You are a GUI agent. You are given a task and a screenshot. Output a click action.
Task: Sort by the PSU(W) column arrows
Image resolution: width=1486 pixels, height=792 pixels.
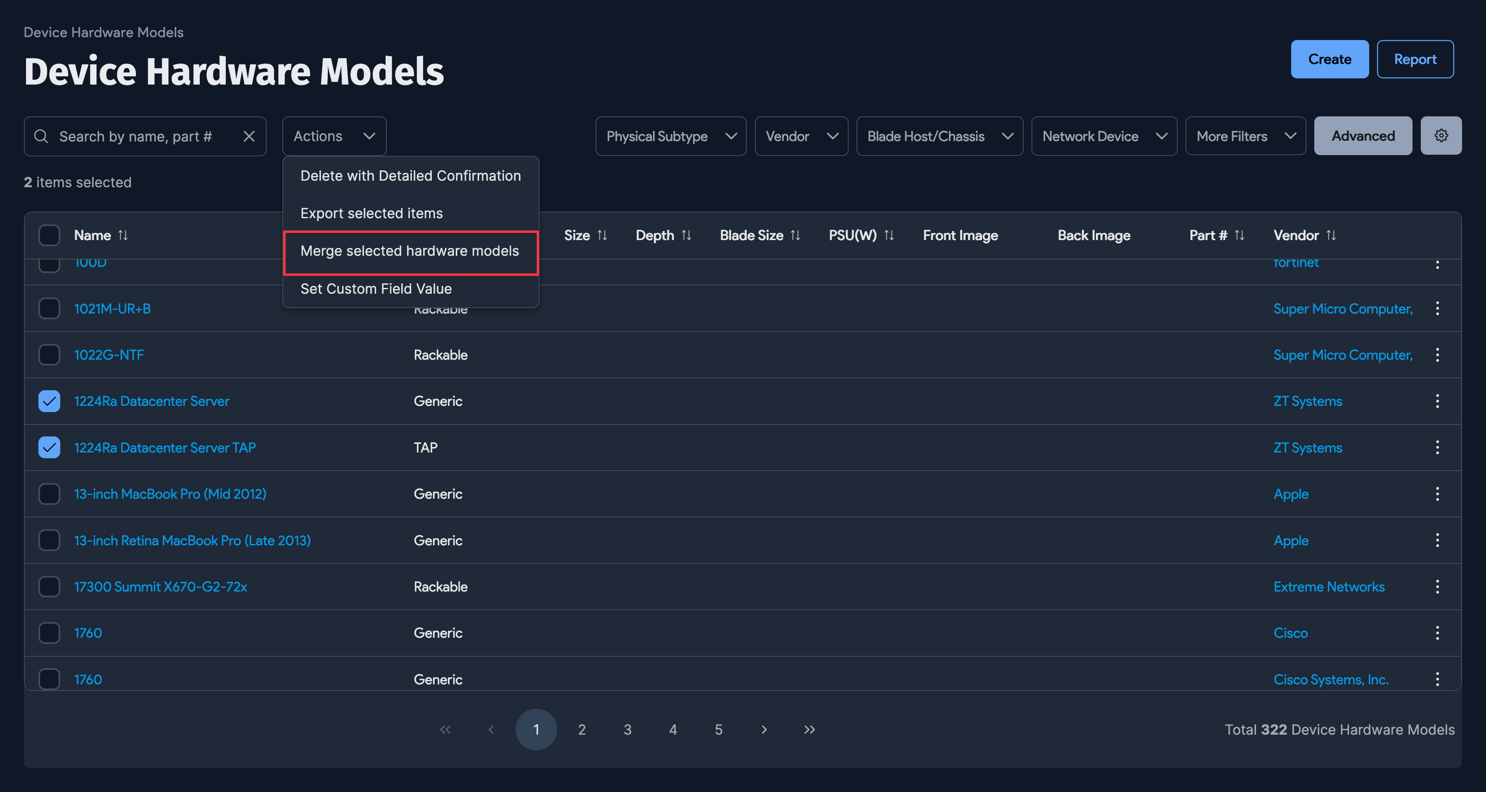point(889,235)
